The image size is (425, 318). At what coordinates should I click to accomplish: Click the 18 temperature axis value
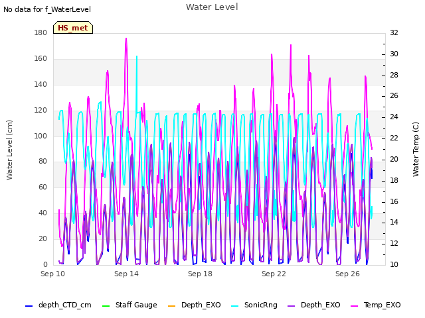pyautogui.click(x=394, y=180)
